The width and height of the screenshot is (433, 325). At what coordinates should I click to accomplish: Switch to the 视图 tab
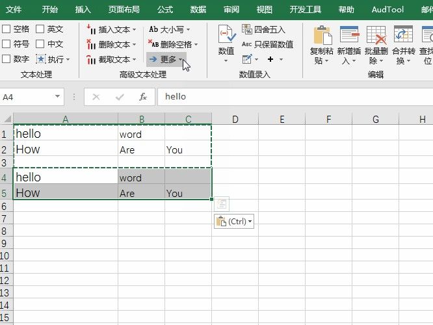click(264, 10)
